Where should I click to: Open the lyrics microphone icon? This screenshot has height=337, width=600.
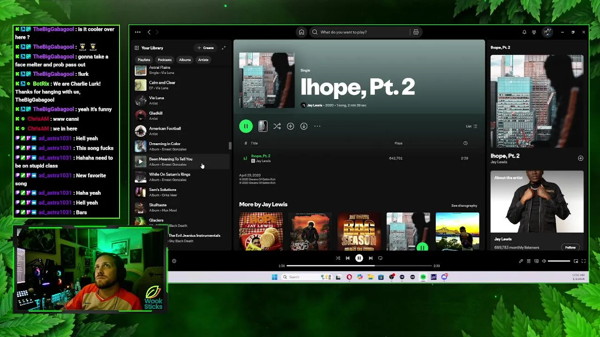[x=521, y=261]
